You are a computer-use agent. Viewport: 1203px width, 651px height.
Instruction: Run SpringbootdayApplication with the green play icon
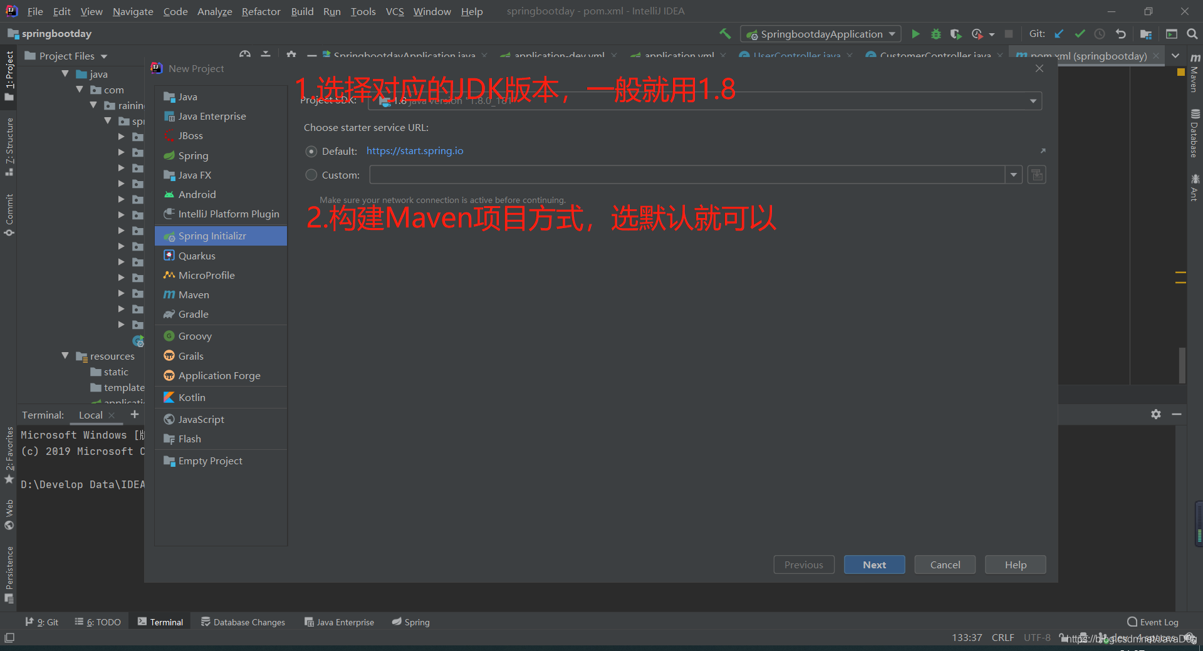915,34
